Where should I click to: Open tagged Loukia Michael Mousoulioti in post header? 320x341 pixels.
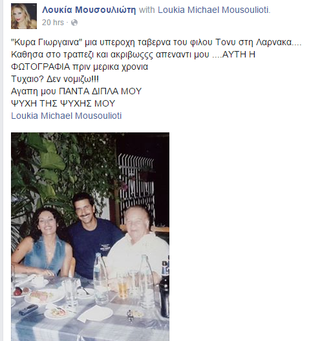tap(213, 10)
